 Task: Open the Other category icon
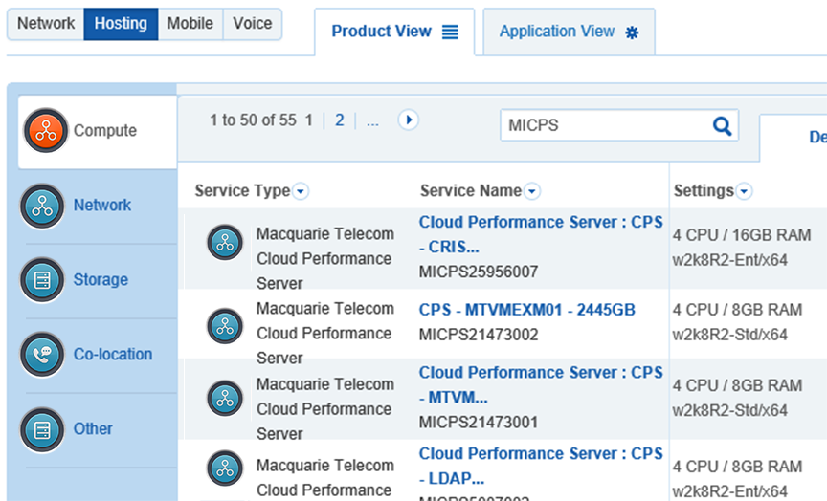tap(42, 430)
